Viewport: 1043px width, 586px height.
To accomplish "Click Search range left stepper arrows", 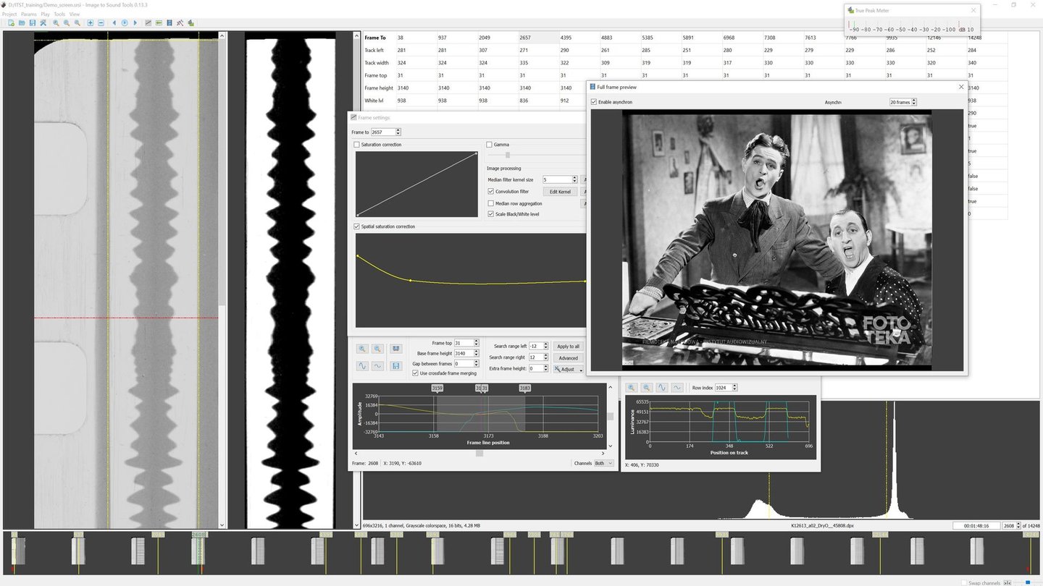I will coord(546,347).
